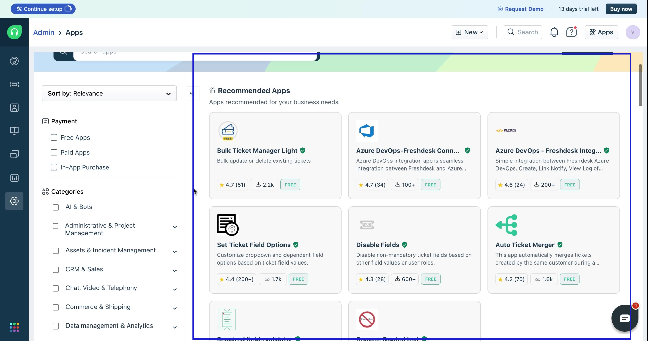Open the Freshworks app switcher dots
This screenshot has height=341, width=648.
14,327
